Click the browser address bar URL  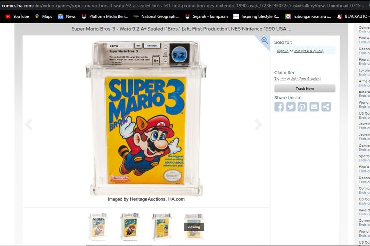click(x=183, y=5)
